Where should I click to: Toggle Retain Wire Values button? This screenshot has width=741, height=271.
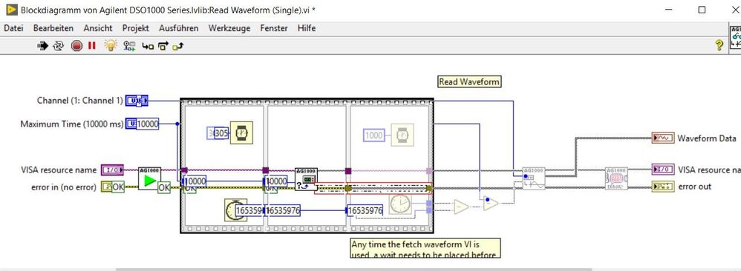pyautogui.click(x=129, y=46)
